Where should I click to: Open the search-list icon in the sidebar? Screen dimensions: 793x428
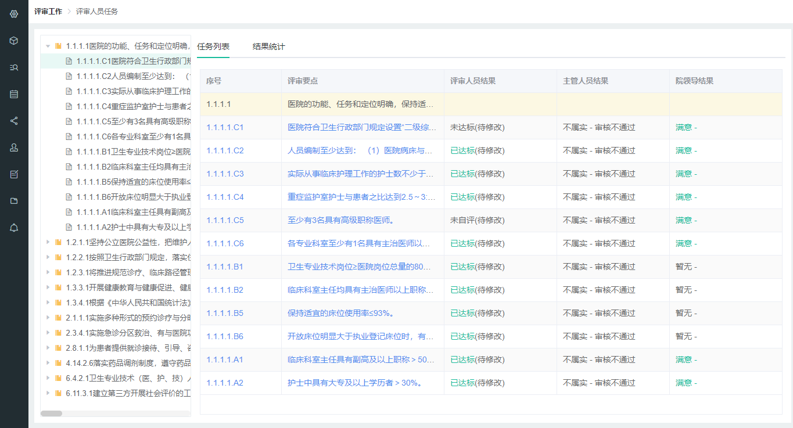(x=14, y=67)
